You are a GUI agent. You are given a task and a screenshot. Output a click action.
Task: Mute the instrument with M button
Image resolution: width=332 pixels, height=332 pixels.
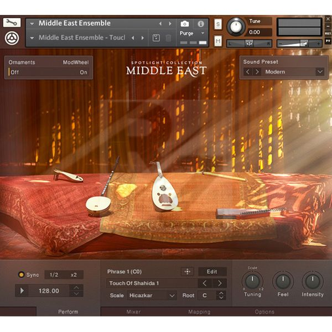tap(218, 40)
